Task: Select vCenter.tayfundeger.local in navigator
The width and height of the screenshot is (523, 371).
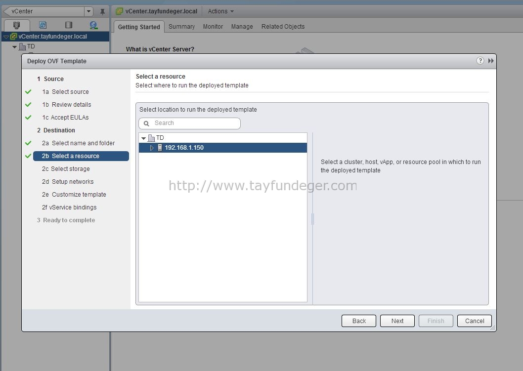Action: tap(53, 37)
